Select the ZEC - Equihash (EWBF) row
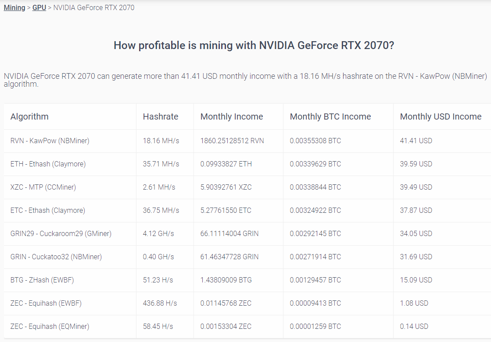 [247, 303]
